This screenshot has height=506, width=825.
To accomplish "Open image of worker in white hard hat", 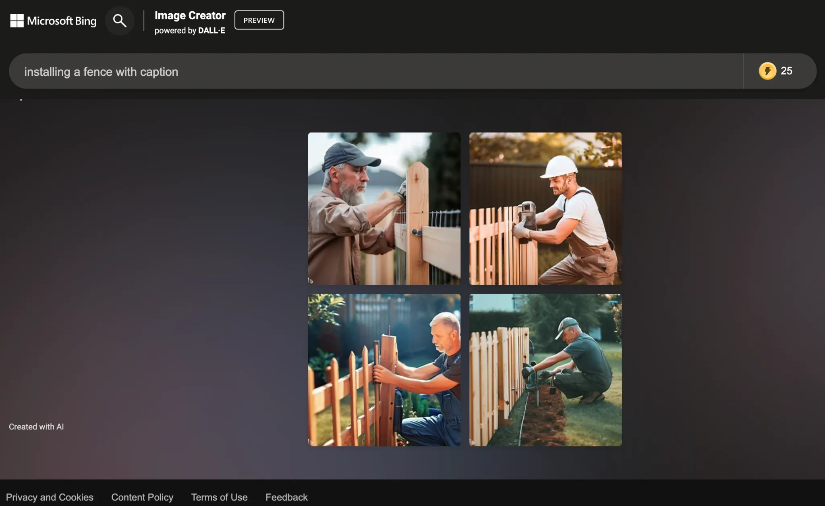I will tap(545, 208).
